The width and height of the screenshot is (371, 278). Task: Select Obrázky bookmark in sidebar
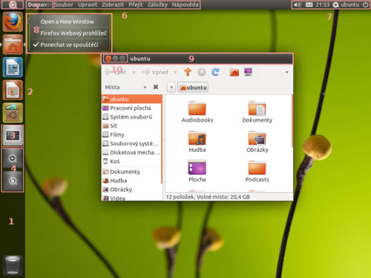pos(131,190)
